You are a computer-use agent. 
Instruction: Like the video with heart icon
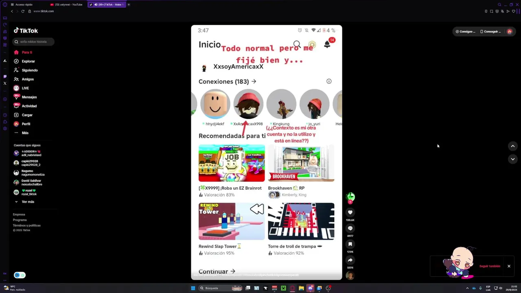[x=350, y=212]
